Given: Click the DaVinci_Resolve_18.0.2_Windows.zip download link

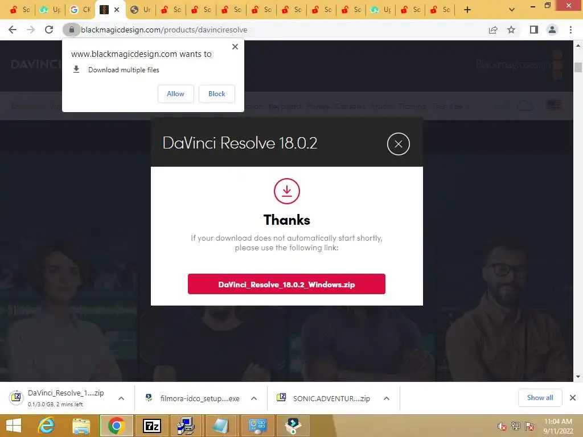Looking at the screenshot, I should pyautogui.click(x=287, y=285).
